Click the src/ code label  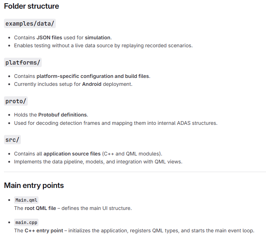click(x=13, y=140)
